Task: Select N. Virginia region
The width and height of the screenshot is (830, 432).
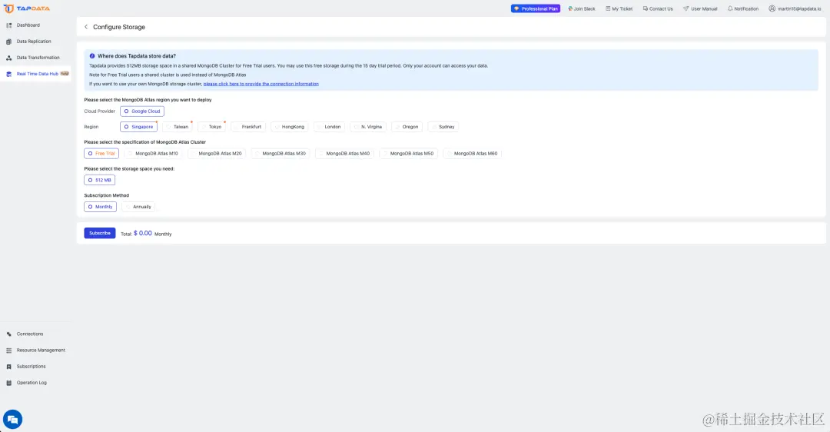Action: click(x=368, y=127)
